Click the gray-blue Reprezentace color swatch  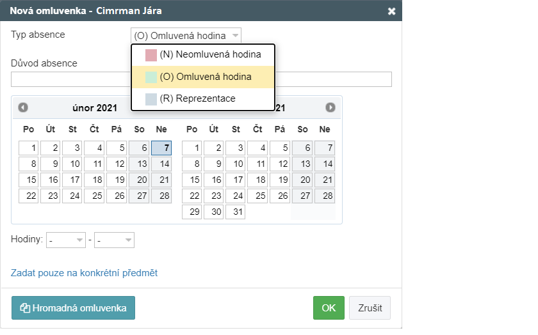151,98
